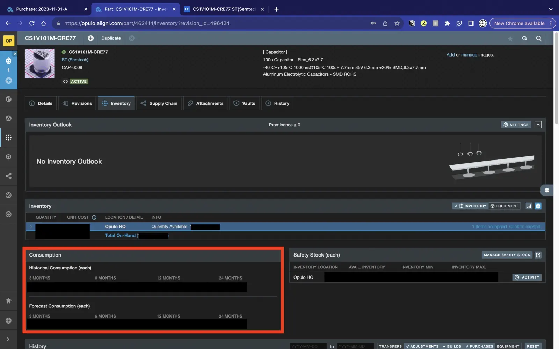Open Safety Stock external link icon
This screenshot has height=349, width=559.
click(538, 255)
